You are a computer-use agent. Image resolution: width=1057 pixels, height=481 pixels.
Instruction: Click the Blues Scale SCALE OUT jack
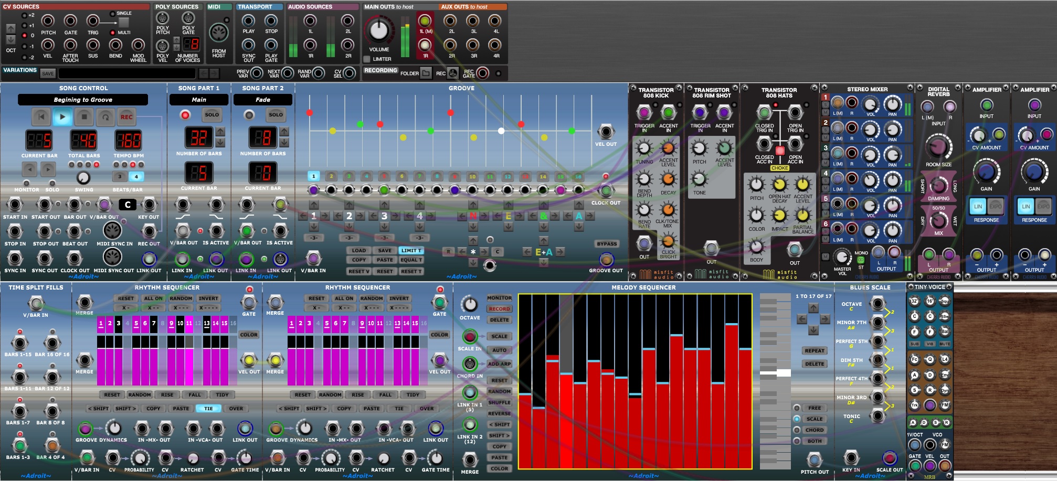click(x=890, y=458)
